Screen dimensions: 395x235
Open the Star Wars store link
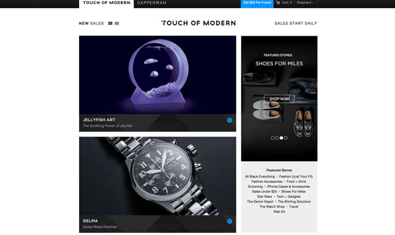coord(265,197)
